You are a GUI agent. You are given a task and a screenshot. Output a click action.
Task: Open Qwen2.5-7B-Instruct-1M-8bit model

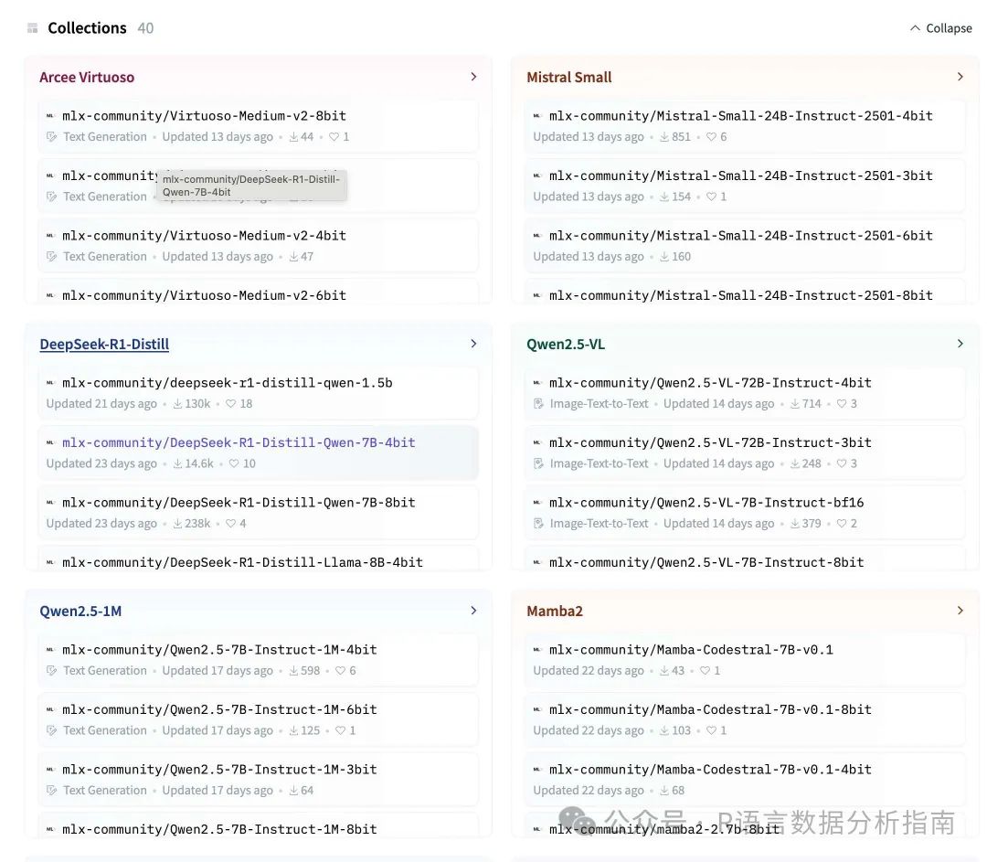[258, 826]
